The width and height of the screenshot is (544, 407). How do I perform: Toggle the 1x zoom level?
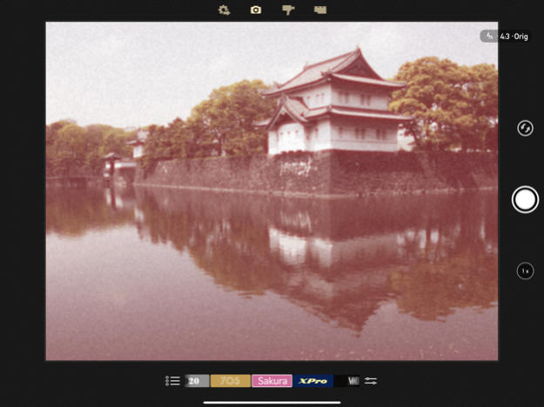coord(525,271)
